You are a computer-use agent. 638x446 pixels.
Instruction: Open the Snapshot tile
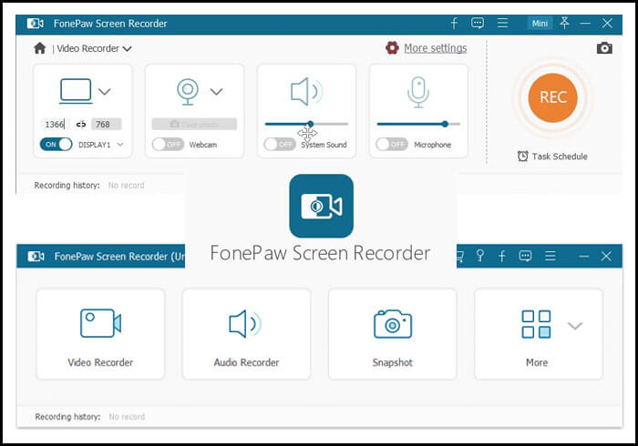pos(393,334)
